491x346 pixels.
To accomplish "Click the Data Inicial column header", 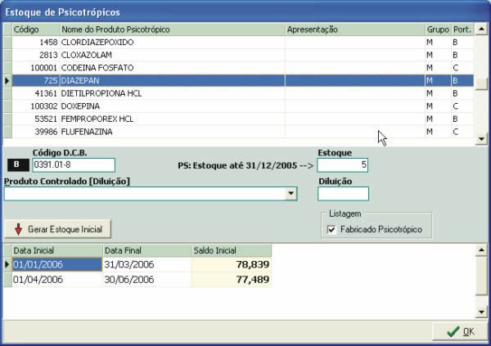I will coord(57,250).
